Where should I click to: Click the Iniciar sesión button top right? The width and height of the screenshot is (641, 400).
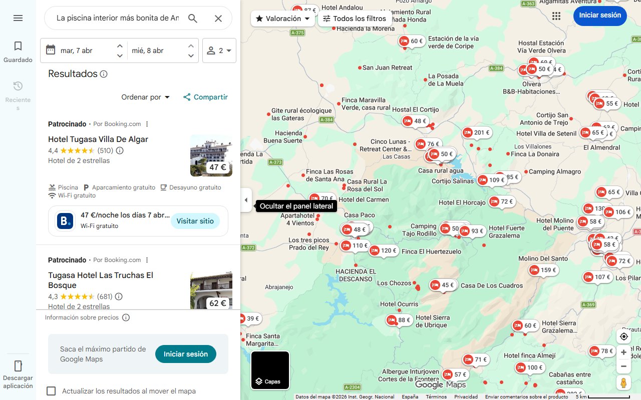600,15
